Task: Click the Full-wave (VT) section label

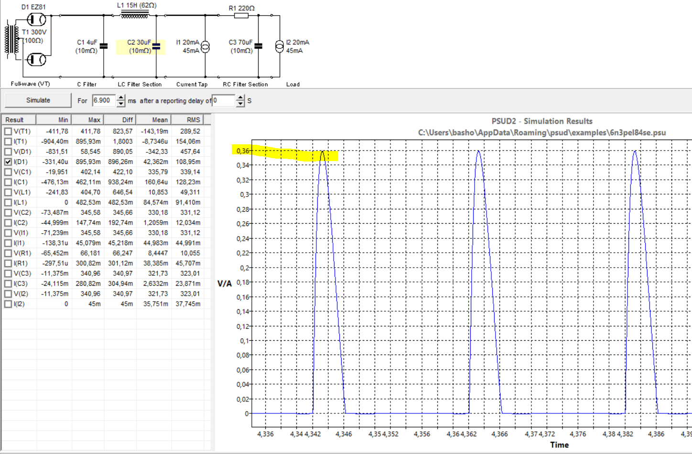Action: (x=30, y=84)
